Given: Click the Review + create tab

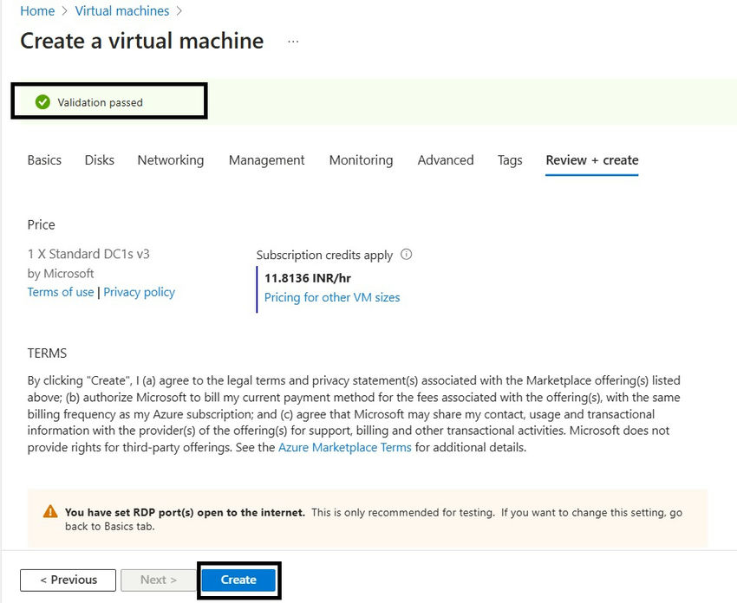Looking at the screenshot, I should (x=591, y=160).
